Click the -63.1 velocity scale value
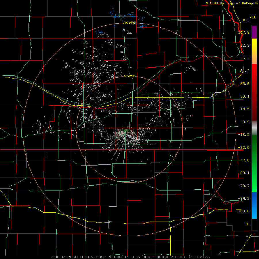The height and width of the screenshot is (259, 259). (244, 173)
